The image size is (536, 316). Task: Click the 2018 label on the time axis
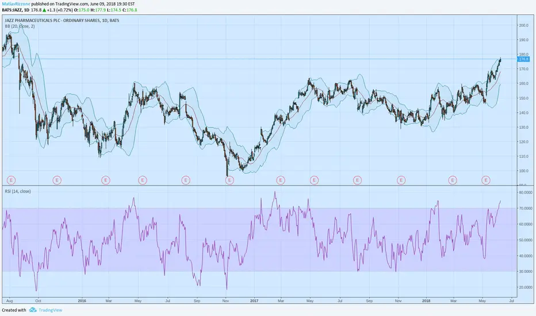click(x=426, y=301)
